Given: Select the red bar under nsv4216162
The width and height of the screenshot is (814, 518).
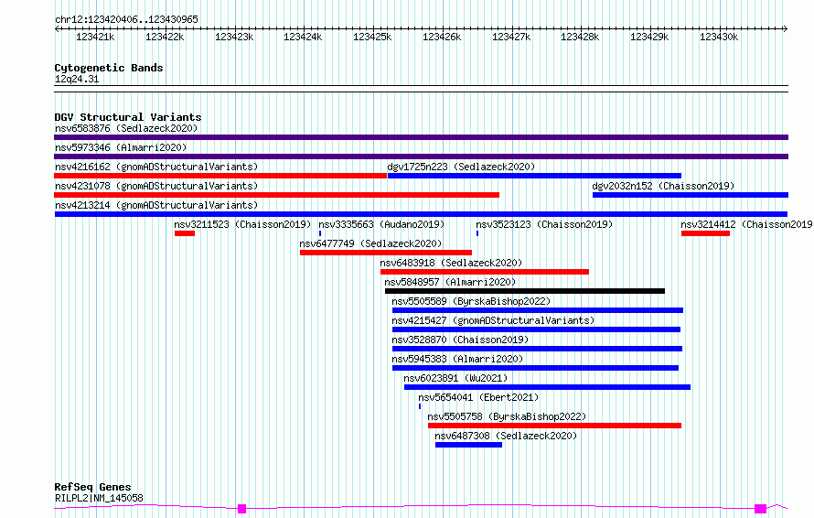Looking at the screenshot, I should pyautogui.click(x=220, y=176).
